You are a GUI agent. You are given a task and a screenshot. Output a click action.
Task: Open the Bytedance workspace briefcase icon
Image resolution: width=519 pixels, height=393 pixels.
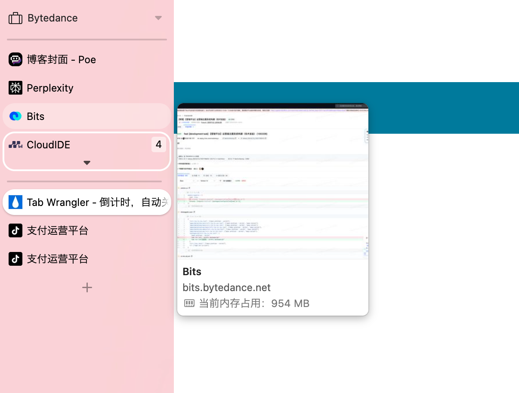point(15,18)
